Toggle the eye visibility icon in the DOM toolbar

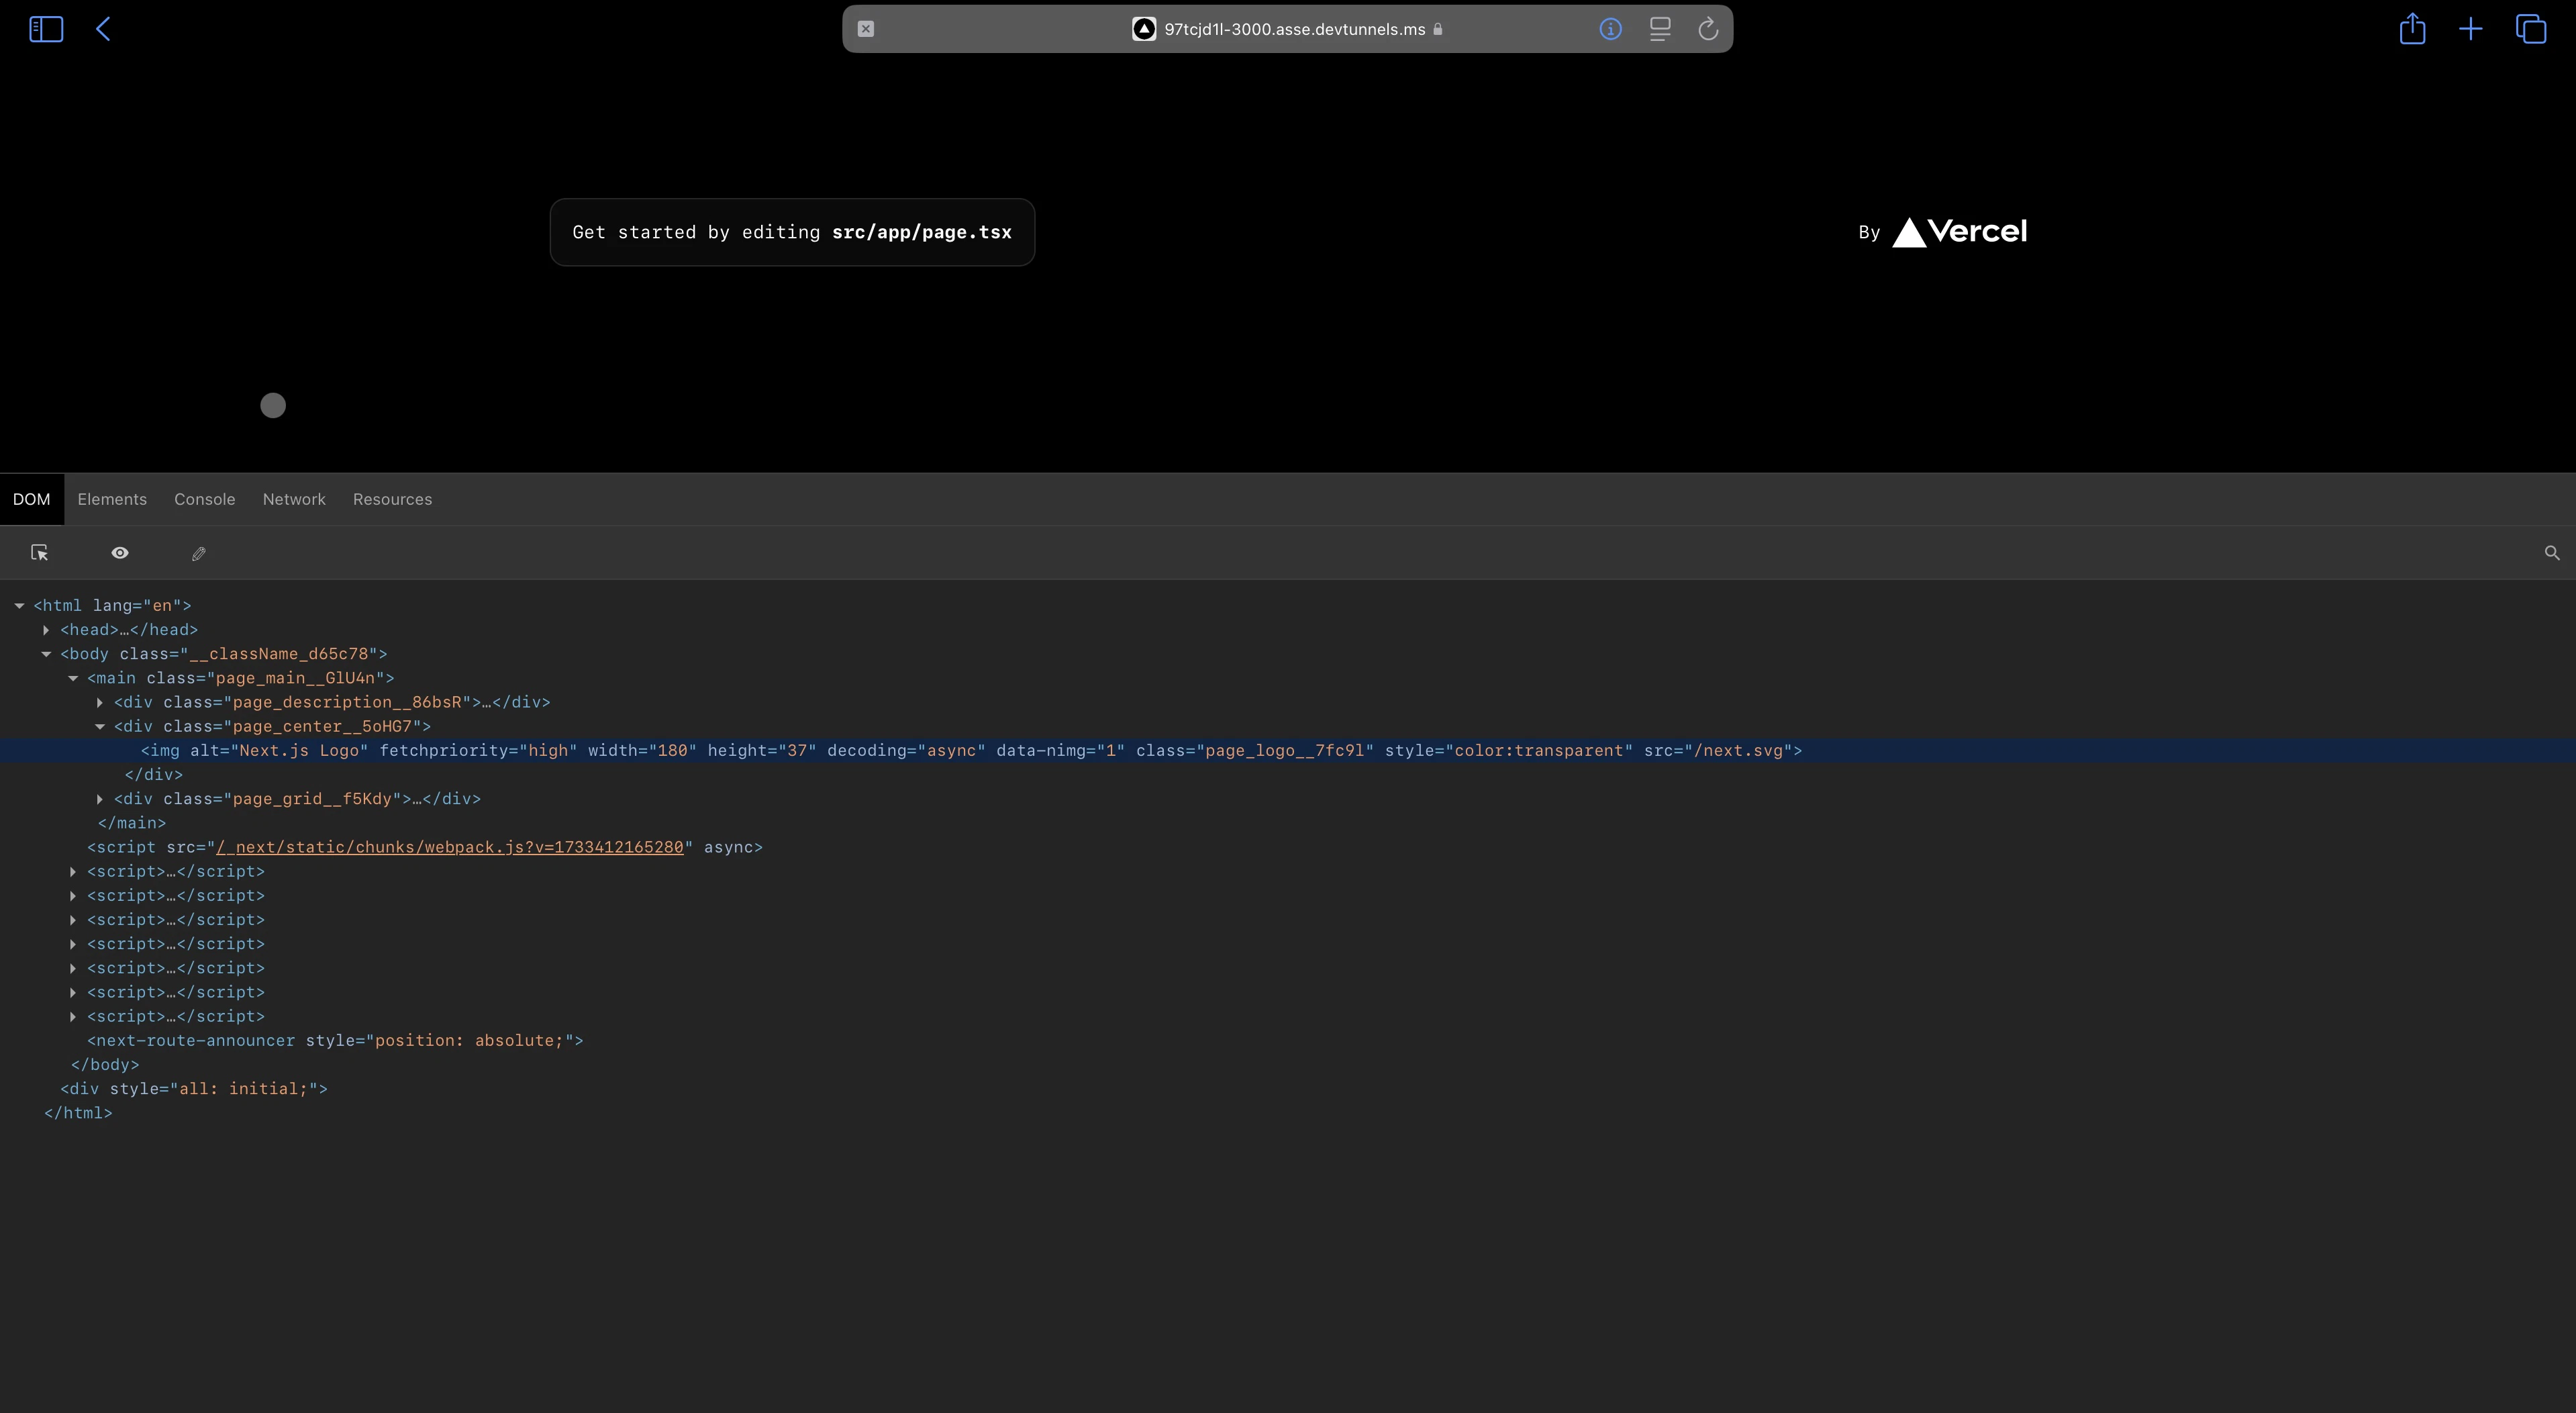(x=120, y=553)
